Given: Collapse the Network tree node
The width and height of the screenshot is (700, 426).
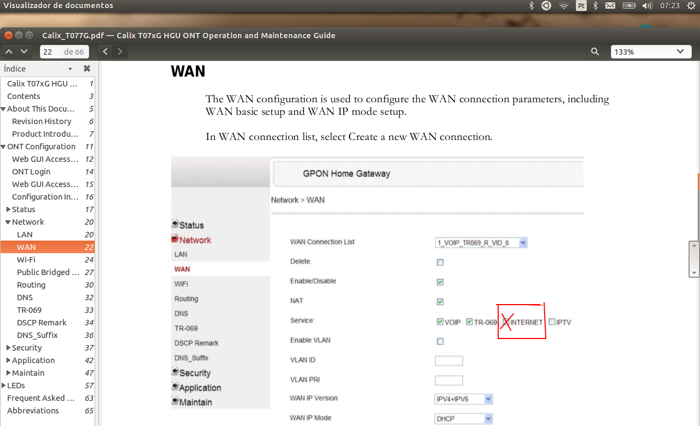Looking at the screenshot, I should (8, 222).
